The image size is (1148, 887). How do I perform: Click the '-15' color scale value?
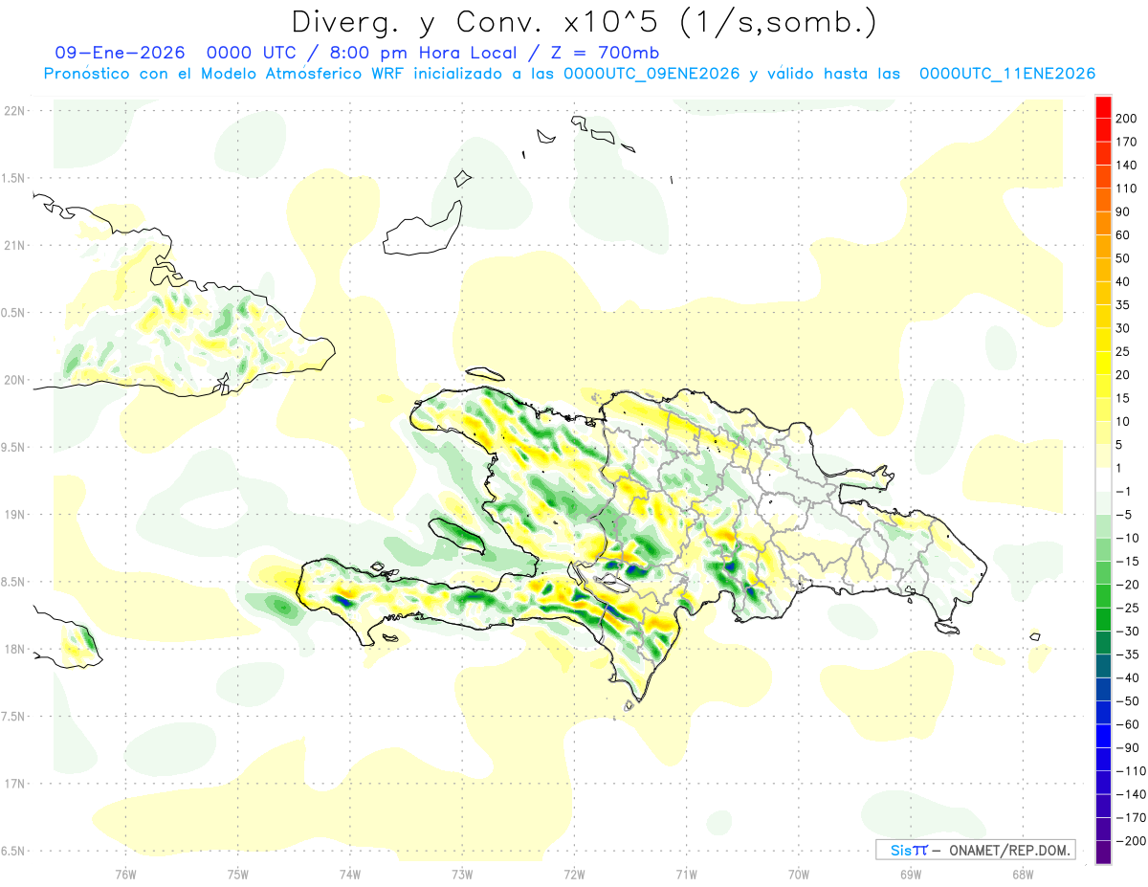[x=1126, y=562]
